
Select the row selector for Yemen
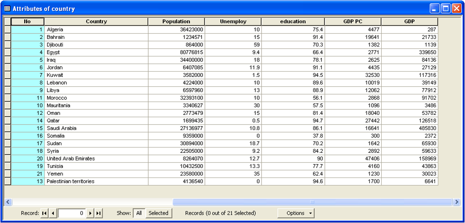click(x=8, y=174)
